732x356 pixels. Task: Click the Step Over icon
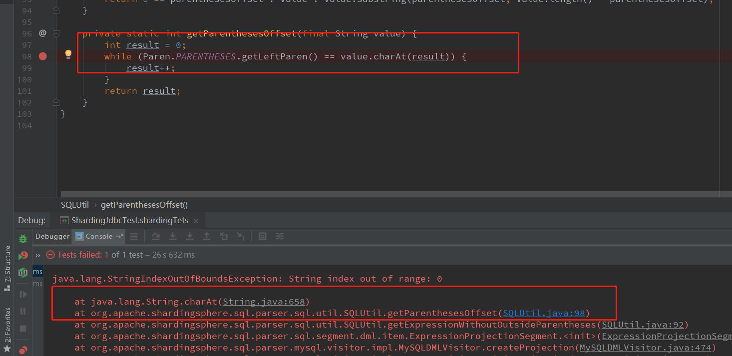[x=156, y=236]
